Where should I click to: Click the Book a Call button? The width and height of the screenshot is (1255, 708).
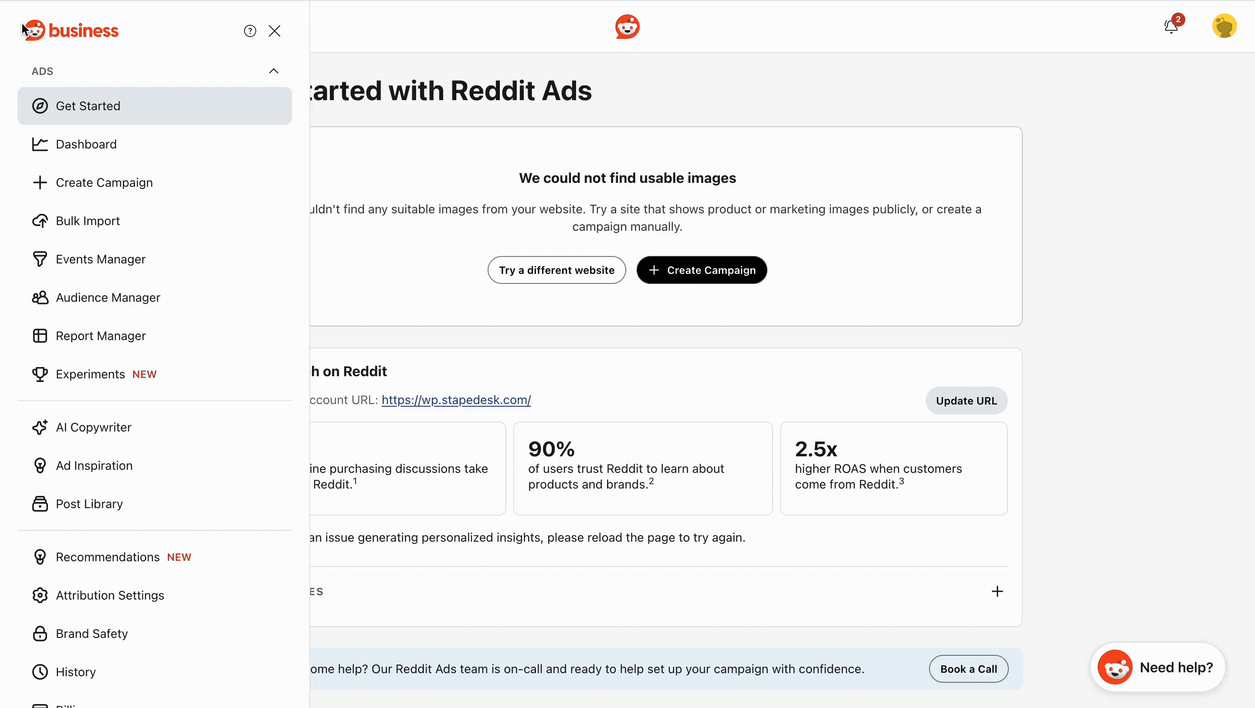coord(969,669)
